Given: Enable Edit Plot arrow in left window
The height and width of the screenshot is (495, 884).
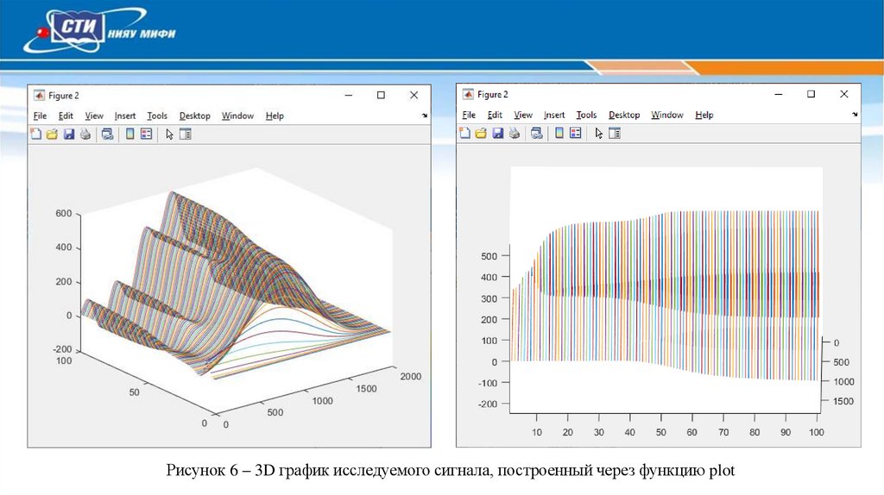Looking at the screenshot, I should point(169,134).
